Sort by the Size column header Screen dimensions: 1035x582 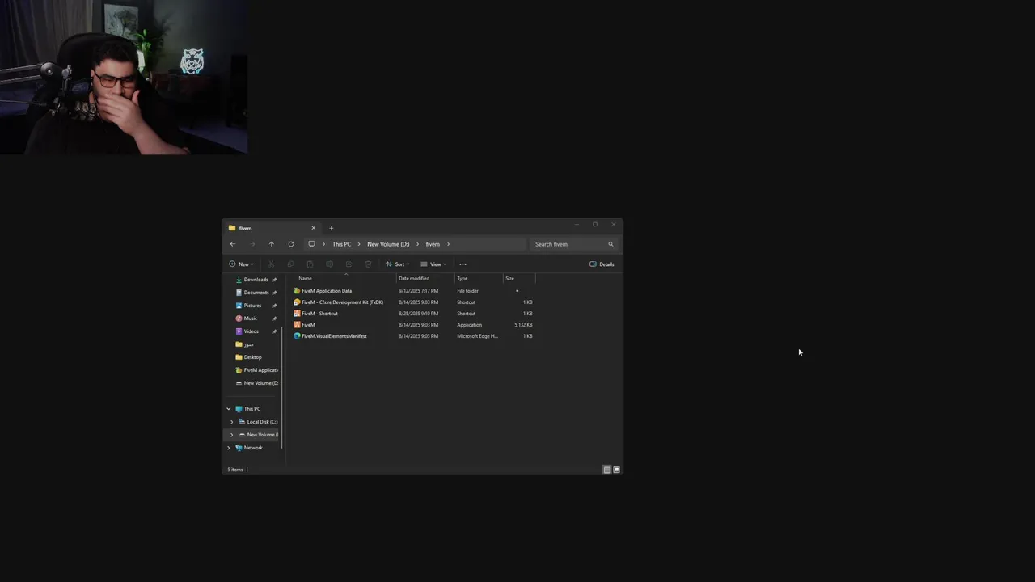click(519, 279)
